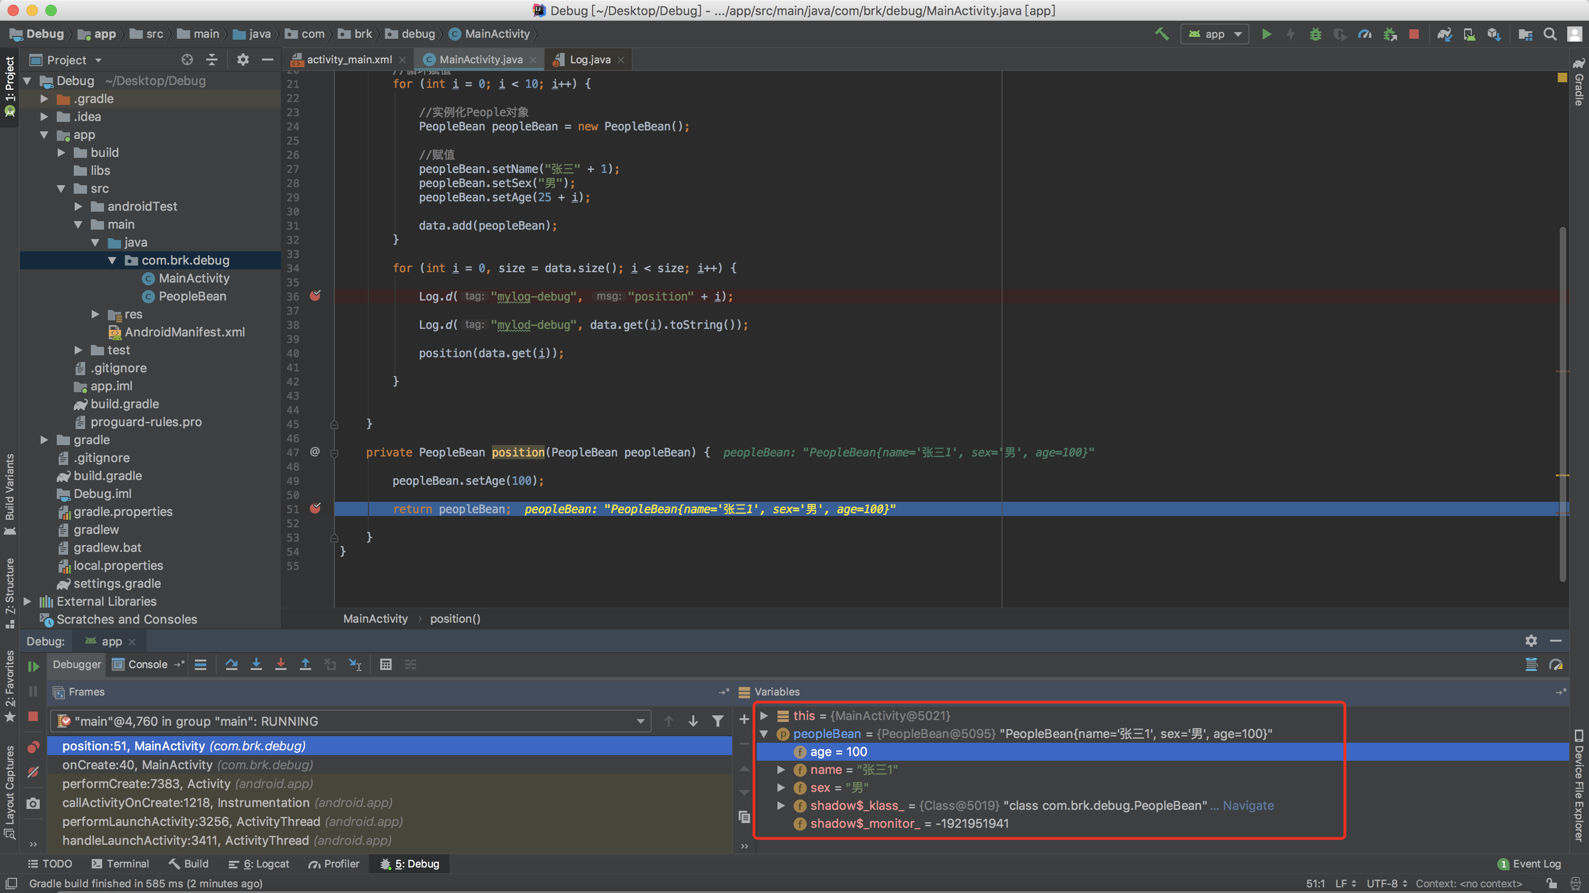Screen dimensions: 1589x893
Task: Open the main thread selector dropdown
Action: pyautogui.click(x=640, y=721)
